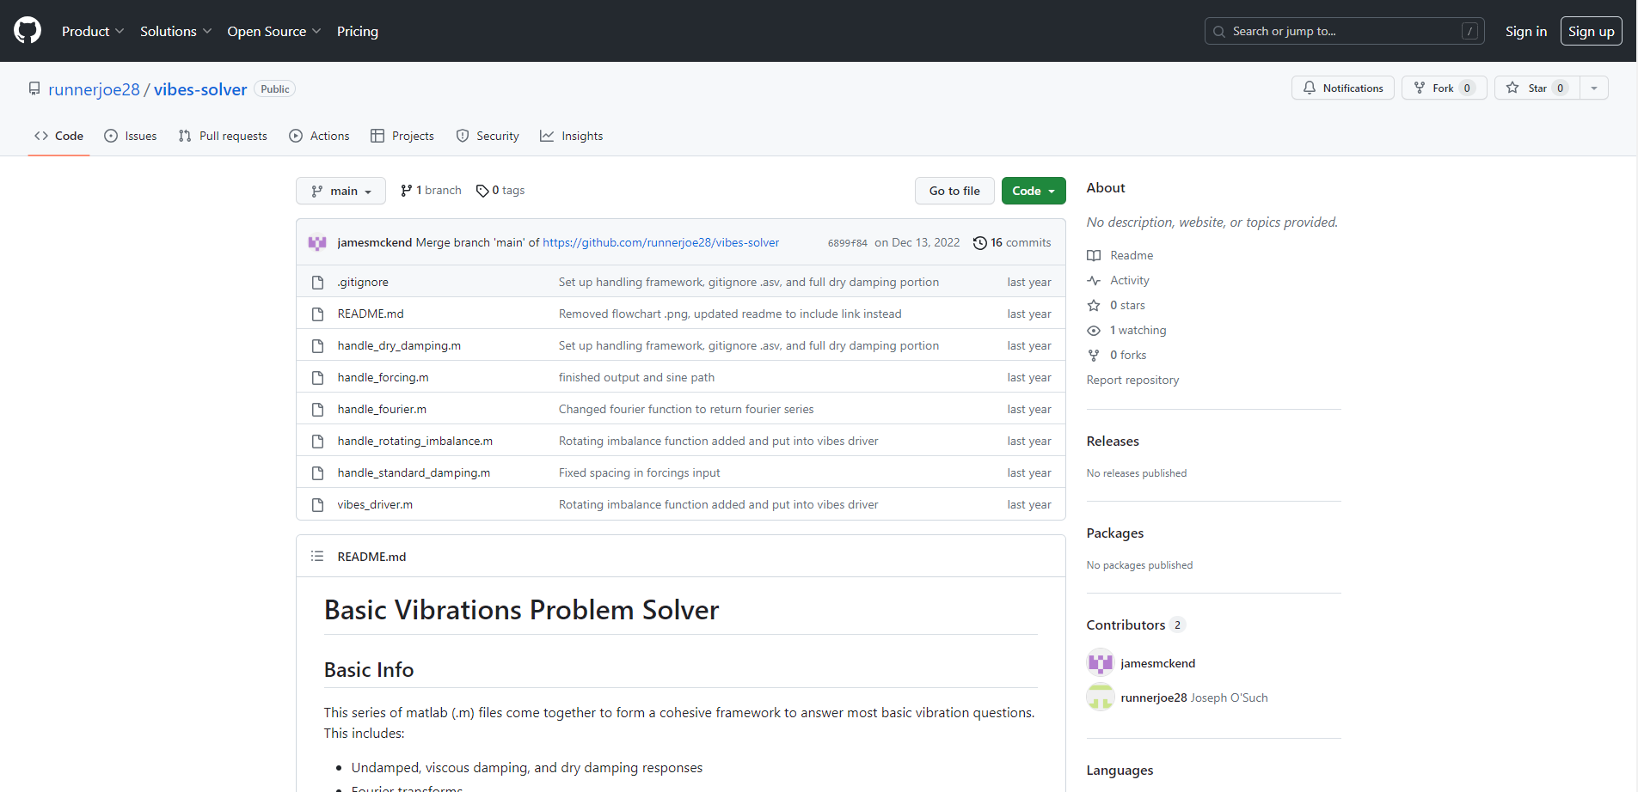Image resolution: width=1638 pixels, height=792 pixels.
Task: Click file icon next to vibes_driver.m
Action: click(x=318, y=504)
